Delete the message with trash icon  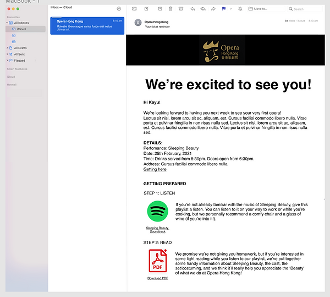tap(170, 9)
